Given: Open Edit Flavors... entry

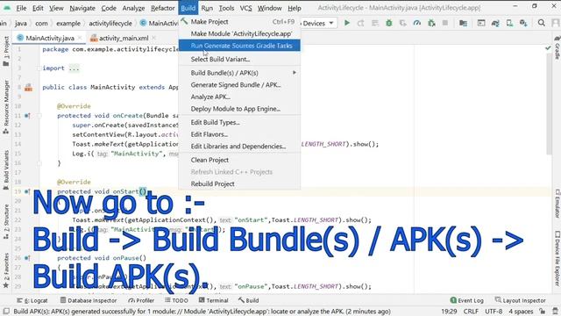Looking at the screenshot, I should click(x=239, y=134).
